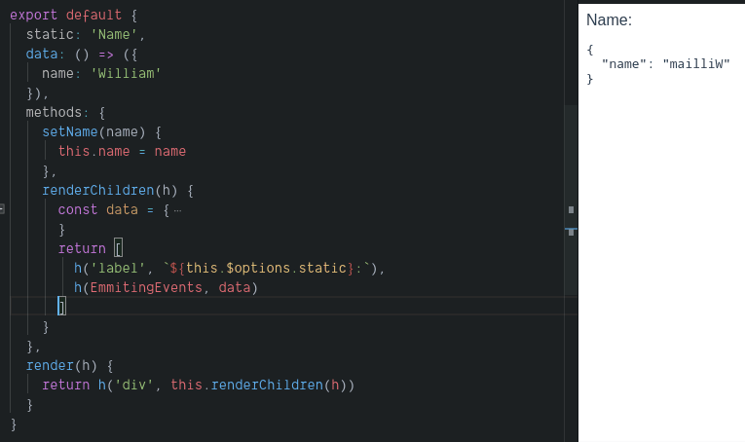Viewport: 745px width, 442px height.
Task: Click return h('div' line
Action: pos(198,385)
